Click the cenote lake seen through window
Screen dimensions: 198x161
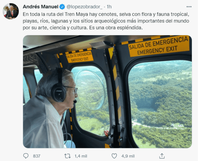(x=147, y=106)
